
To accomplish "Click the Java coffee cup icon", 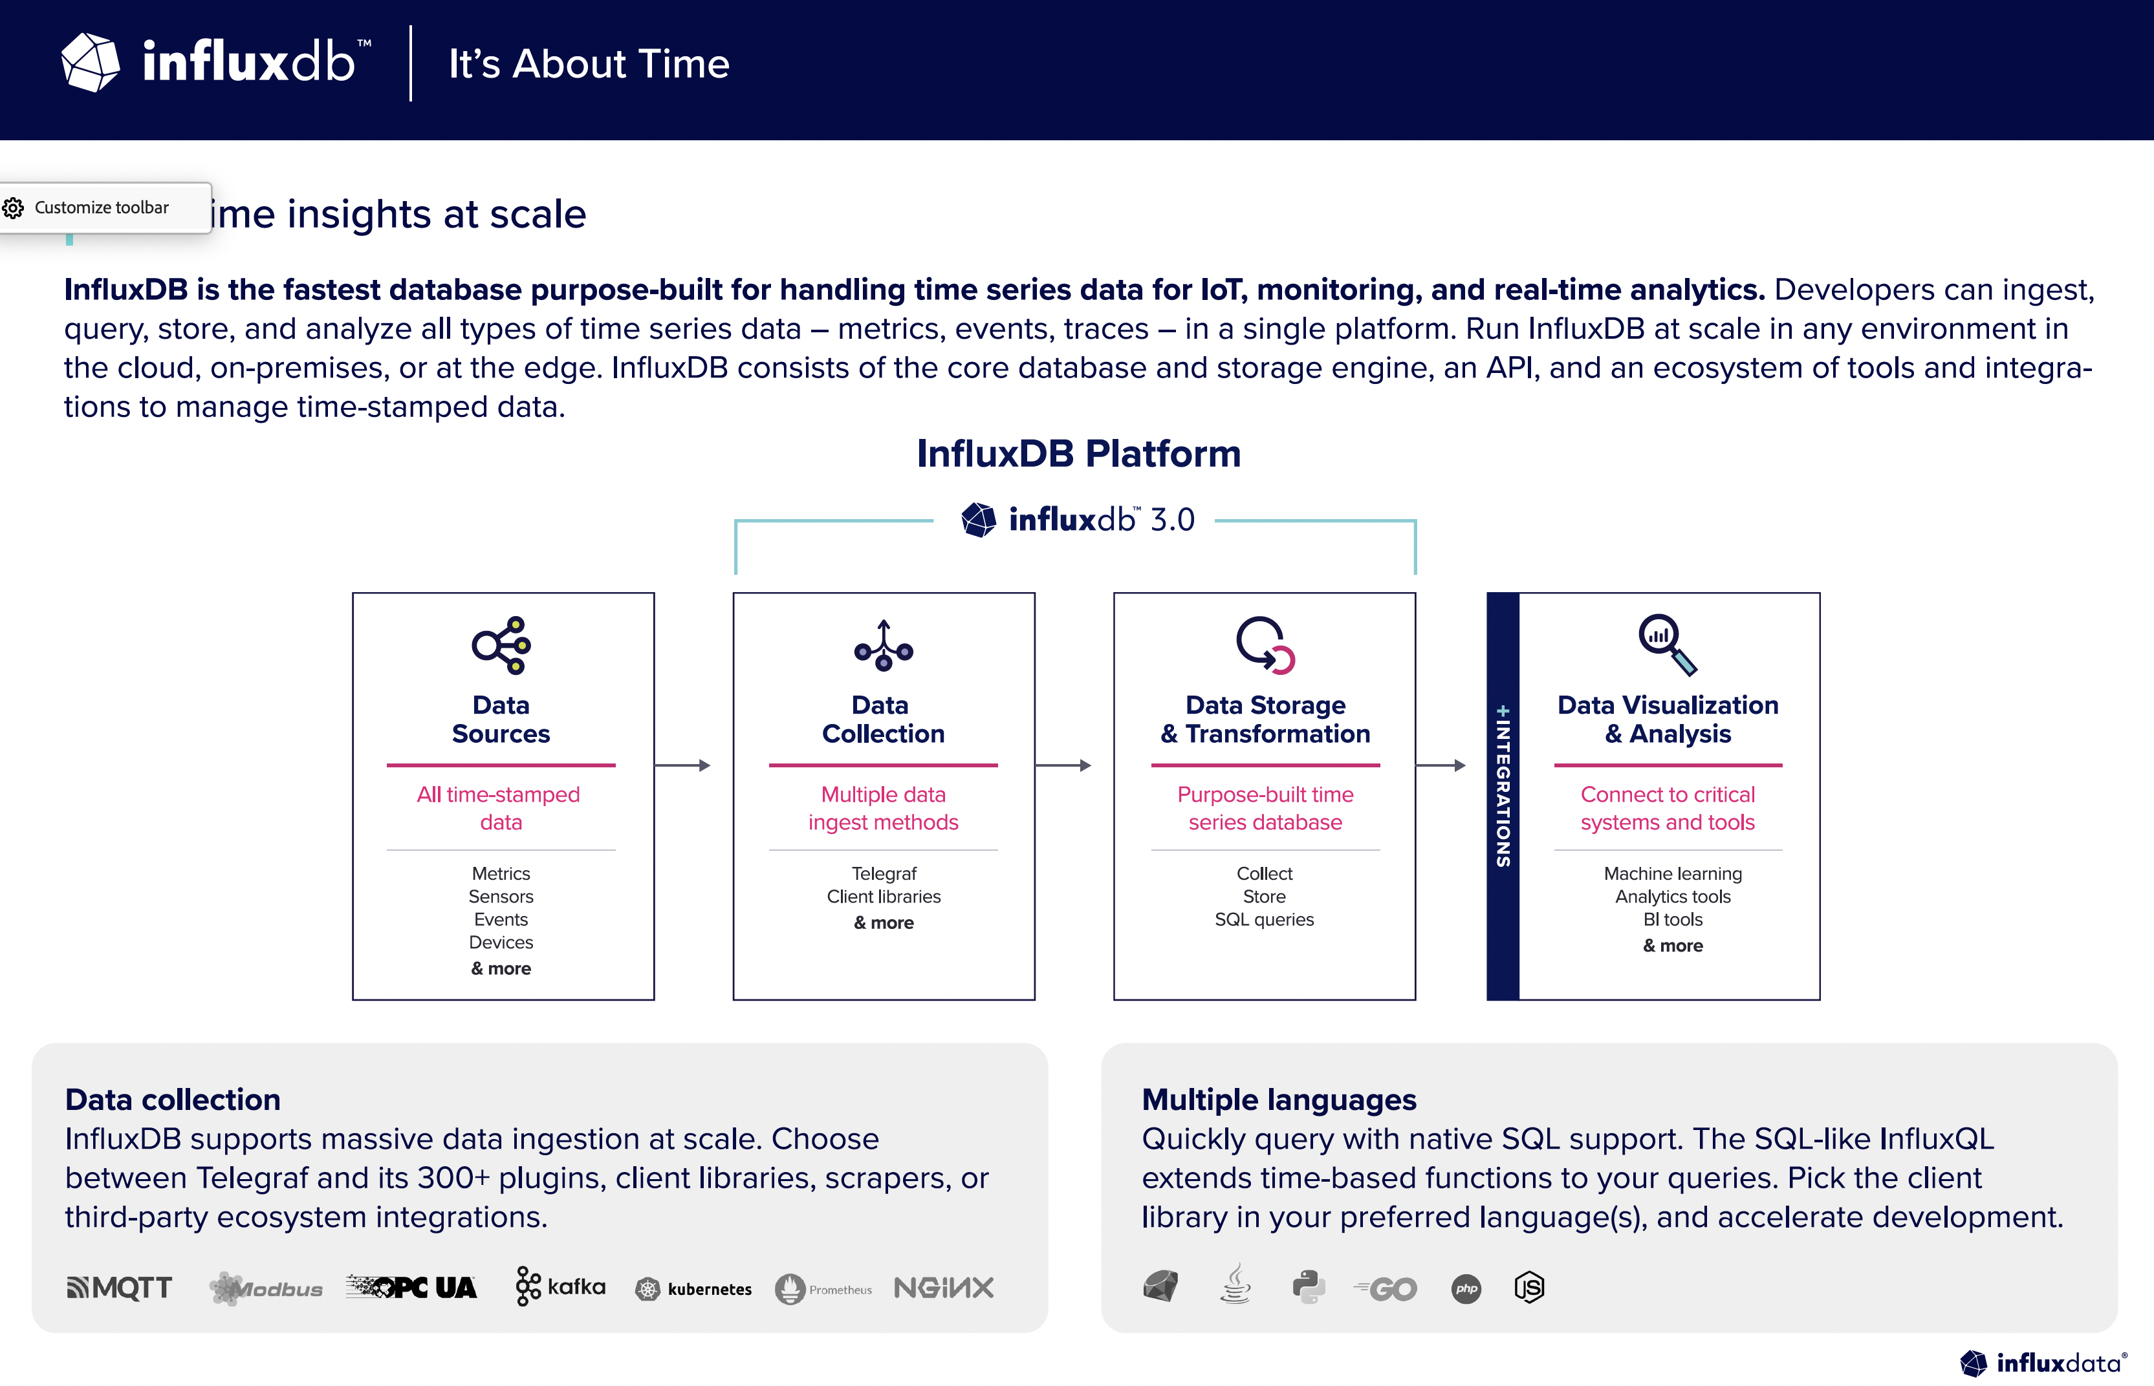I will (x=1235, y=1283).
